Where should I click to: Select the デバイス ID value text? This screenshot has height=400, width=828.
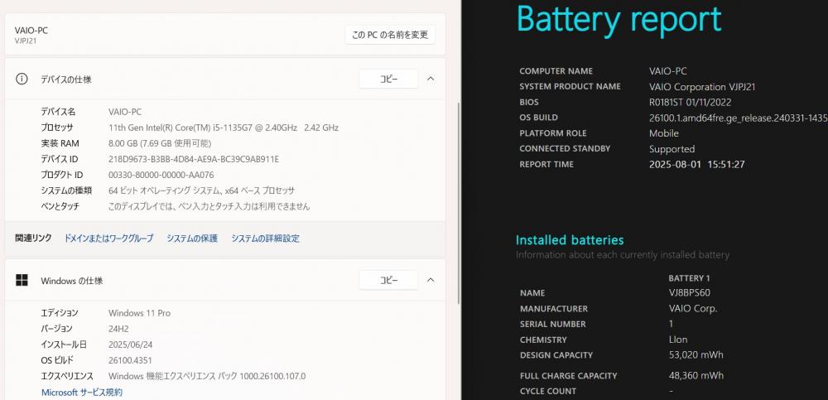pos(193,159)
